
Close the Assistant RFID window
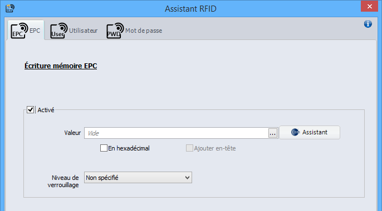(369, 6)
